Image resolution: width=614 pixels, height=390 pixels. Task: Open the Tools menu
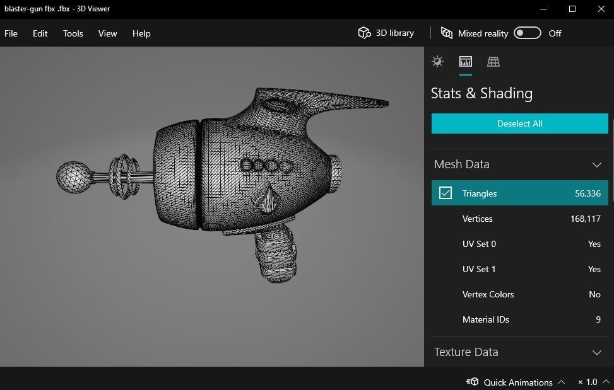(73, 33)
